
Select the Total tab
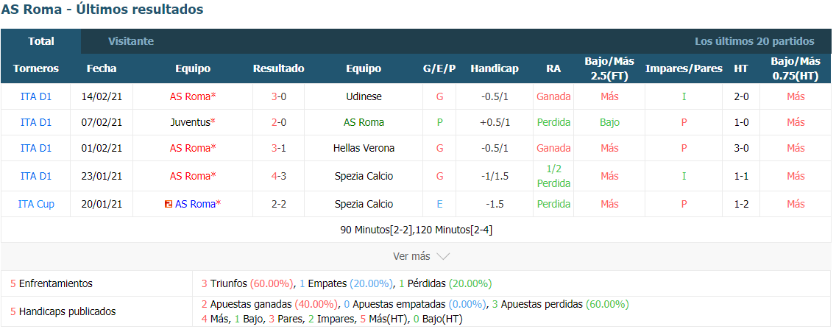tap(41, 41)
